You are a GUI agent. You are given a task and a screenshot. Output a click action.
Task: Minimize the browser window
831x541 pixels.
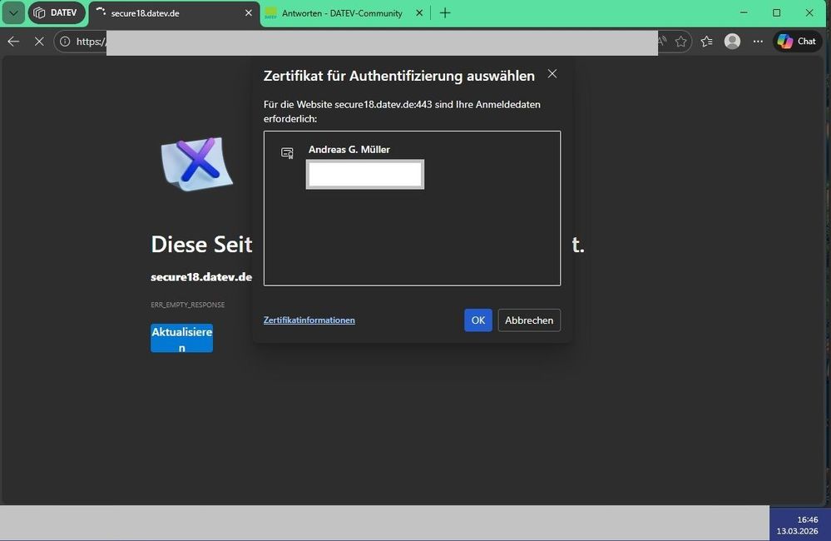tap(744, 12)
